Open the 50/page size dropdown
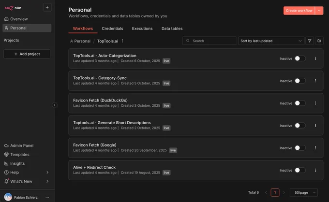Image resolution: width=329 pixels, height=202 pixels. pos(304,192)
